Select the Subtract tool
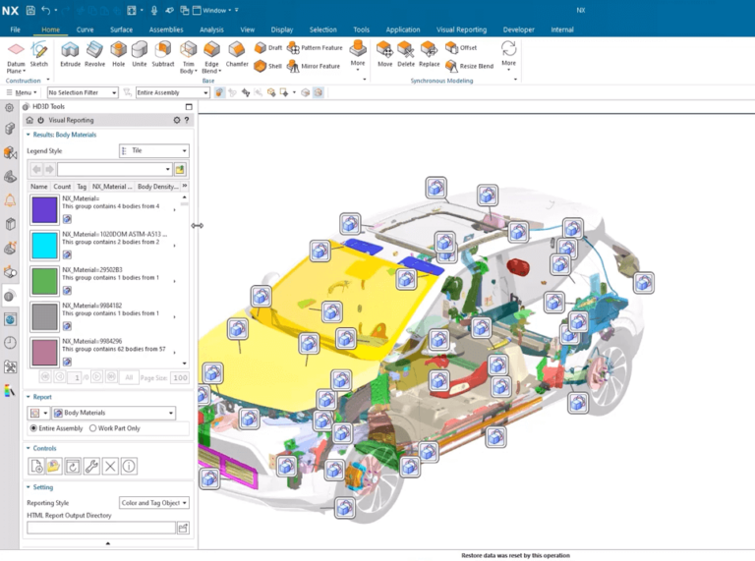Image resolution: width=755 pixels, height=561 pixels. click(163, 54)
